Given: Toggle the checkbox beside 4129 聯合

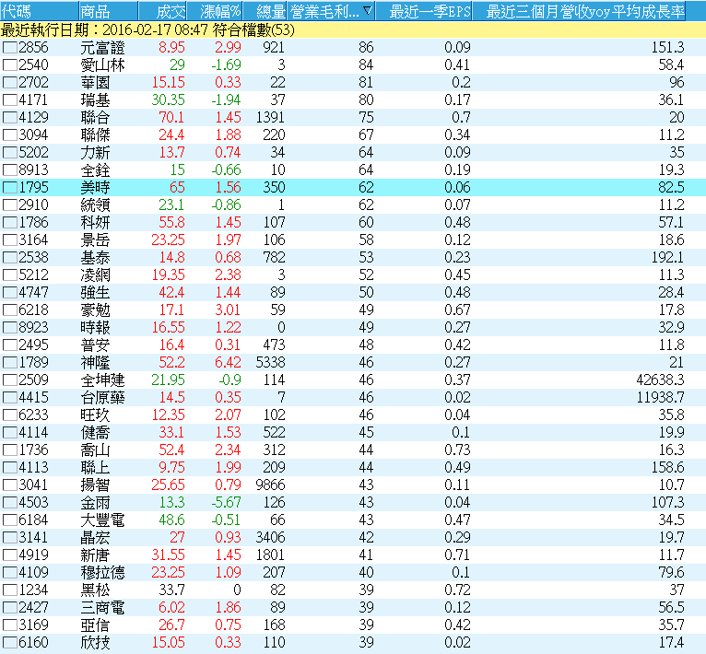Looking at the screenshot, I should 9,117.
